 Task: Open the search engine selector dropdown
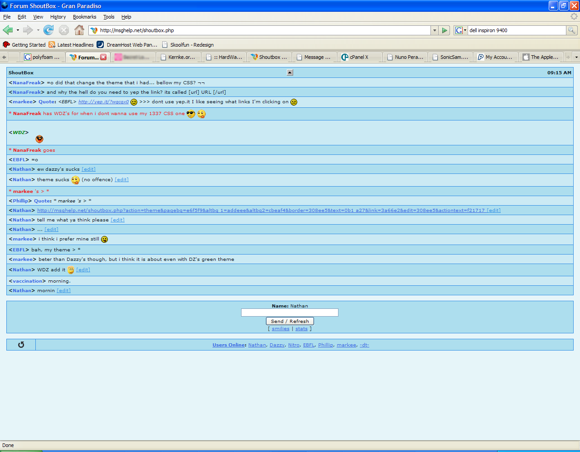[460, 30]
